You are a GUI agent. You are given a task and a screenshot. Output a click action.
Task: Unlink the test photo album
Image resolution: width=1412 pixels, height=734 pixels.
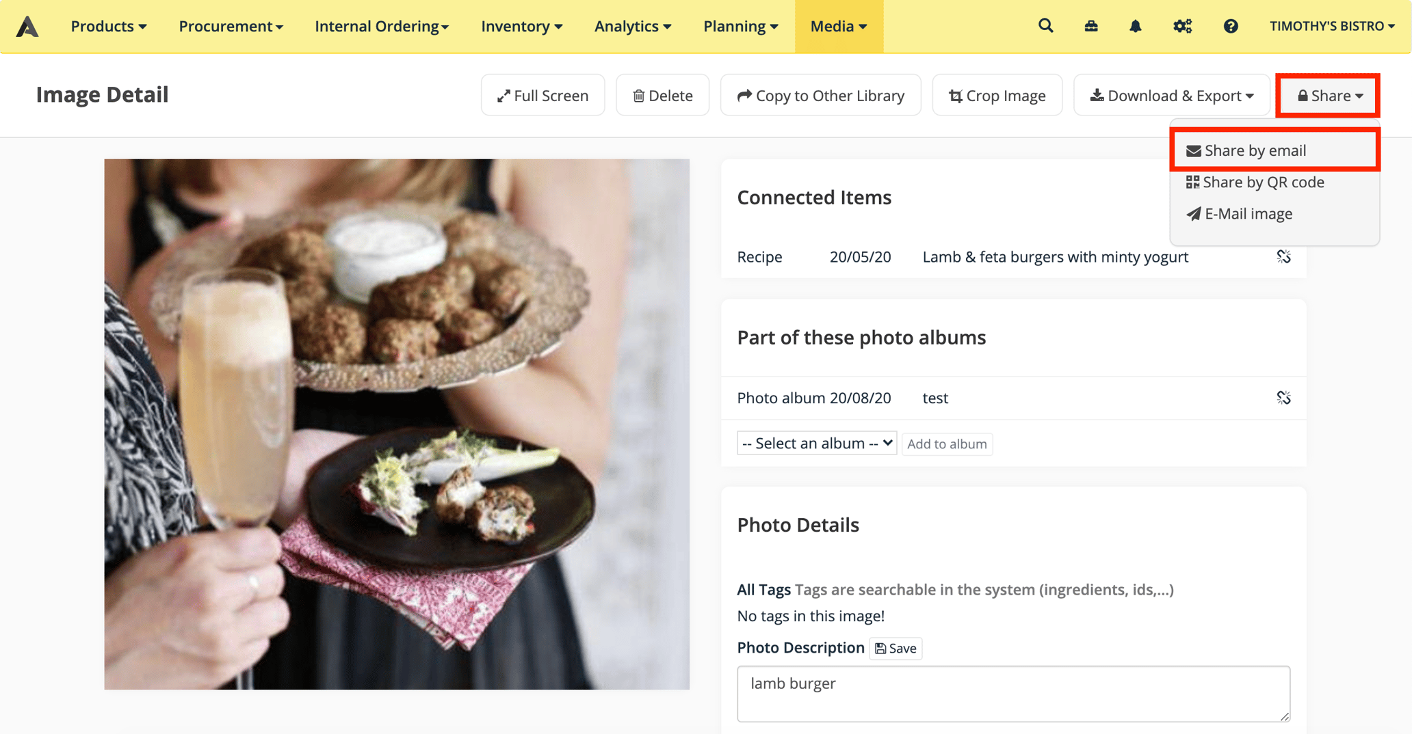(1283, 398)
